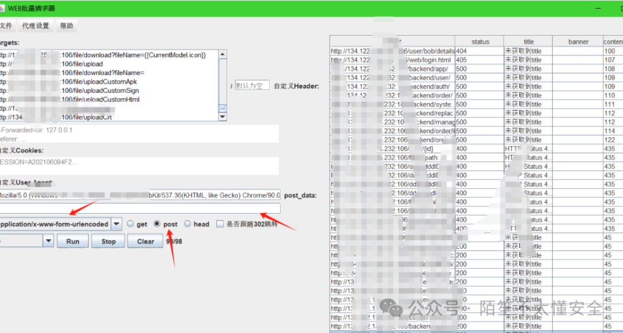Click the Stop button
The image size is (623, 333).
(108, 241)
